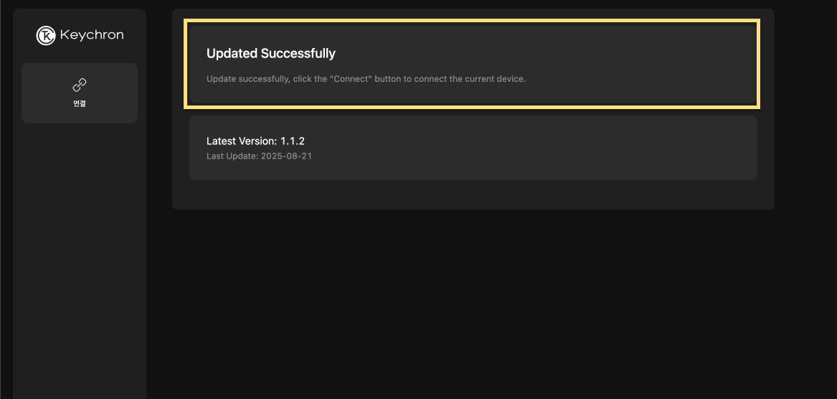Click the word "Updated" in the heading
Screen dimensions: 837x399
232,54
